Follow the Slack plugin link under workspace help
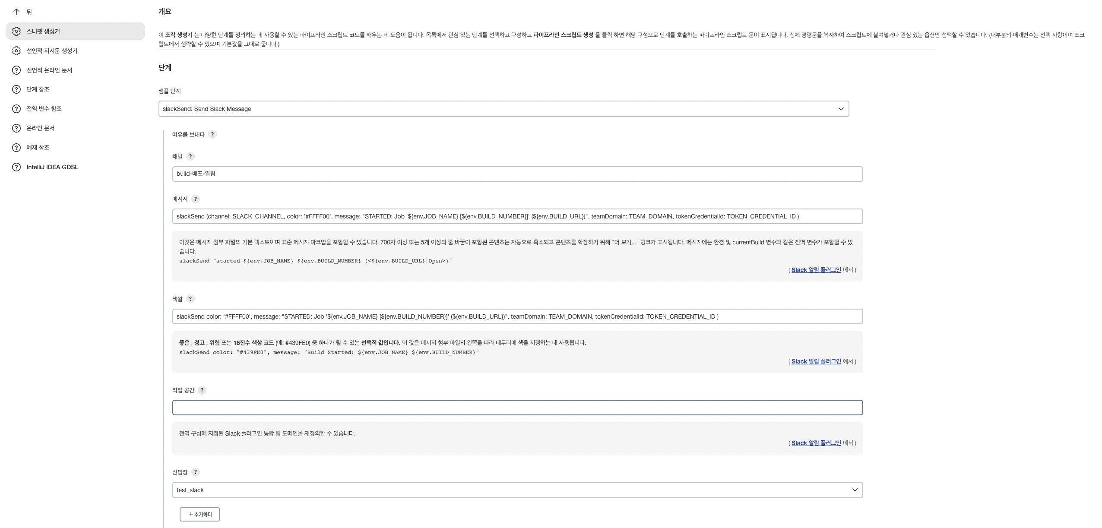Image resolution: width=1102 pixels, height=528 pixels. tap(816, 443)
